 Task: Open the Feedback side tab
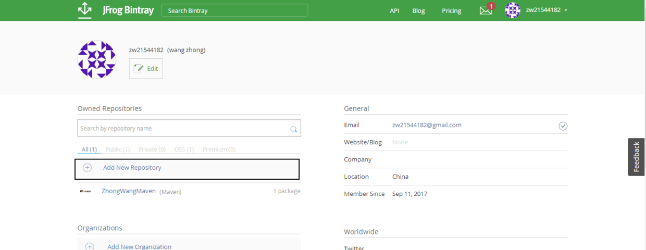click(636, 157)
